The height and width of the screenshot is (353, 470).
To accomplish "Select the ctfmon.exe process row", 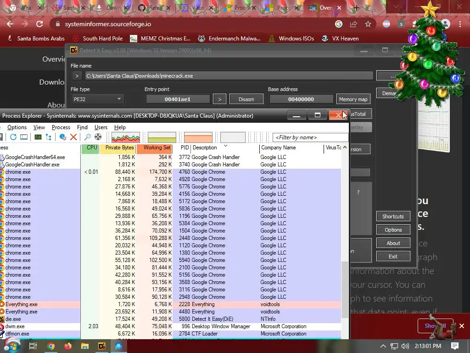I will [x=170, y=334].
